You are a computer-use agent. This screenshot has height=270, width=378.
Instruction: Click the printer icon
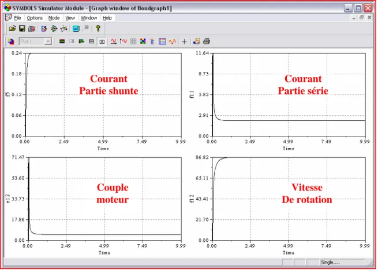(x=207, y=41)
